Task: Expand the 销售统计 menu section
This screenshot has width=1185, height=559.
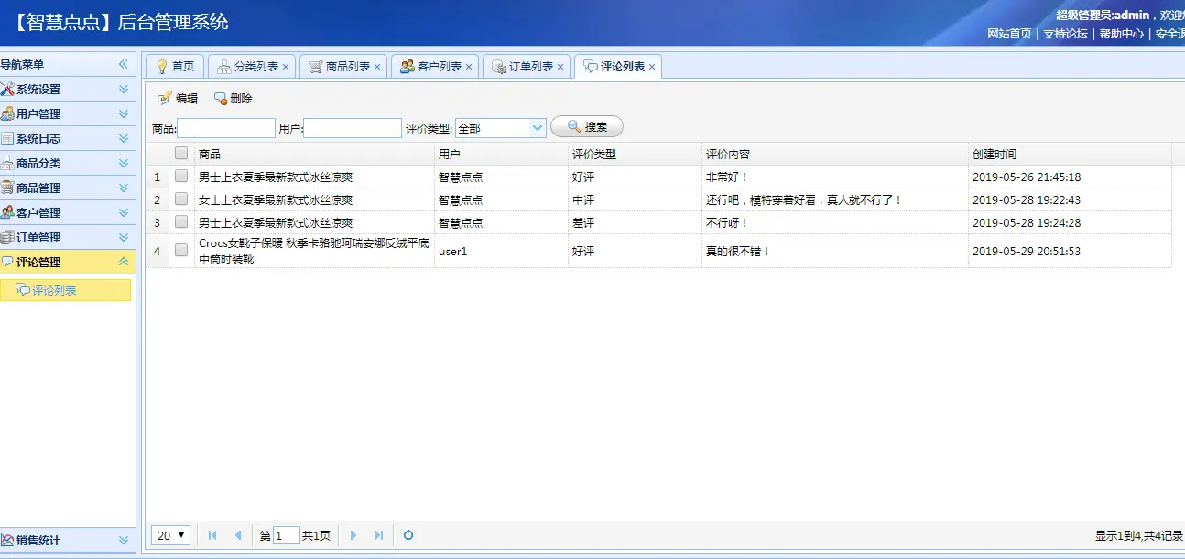Action: (x=124, y=540)
